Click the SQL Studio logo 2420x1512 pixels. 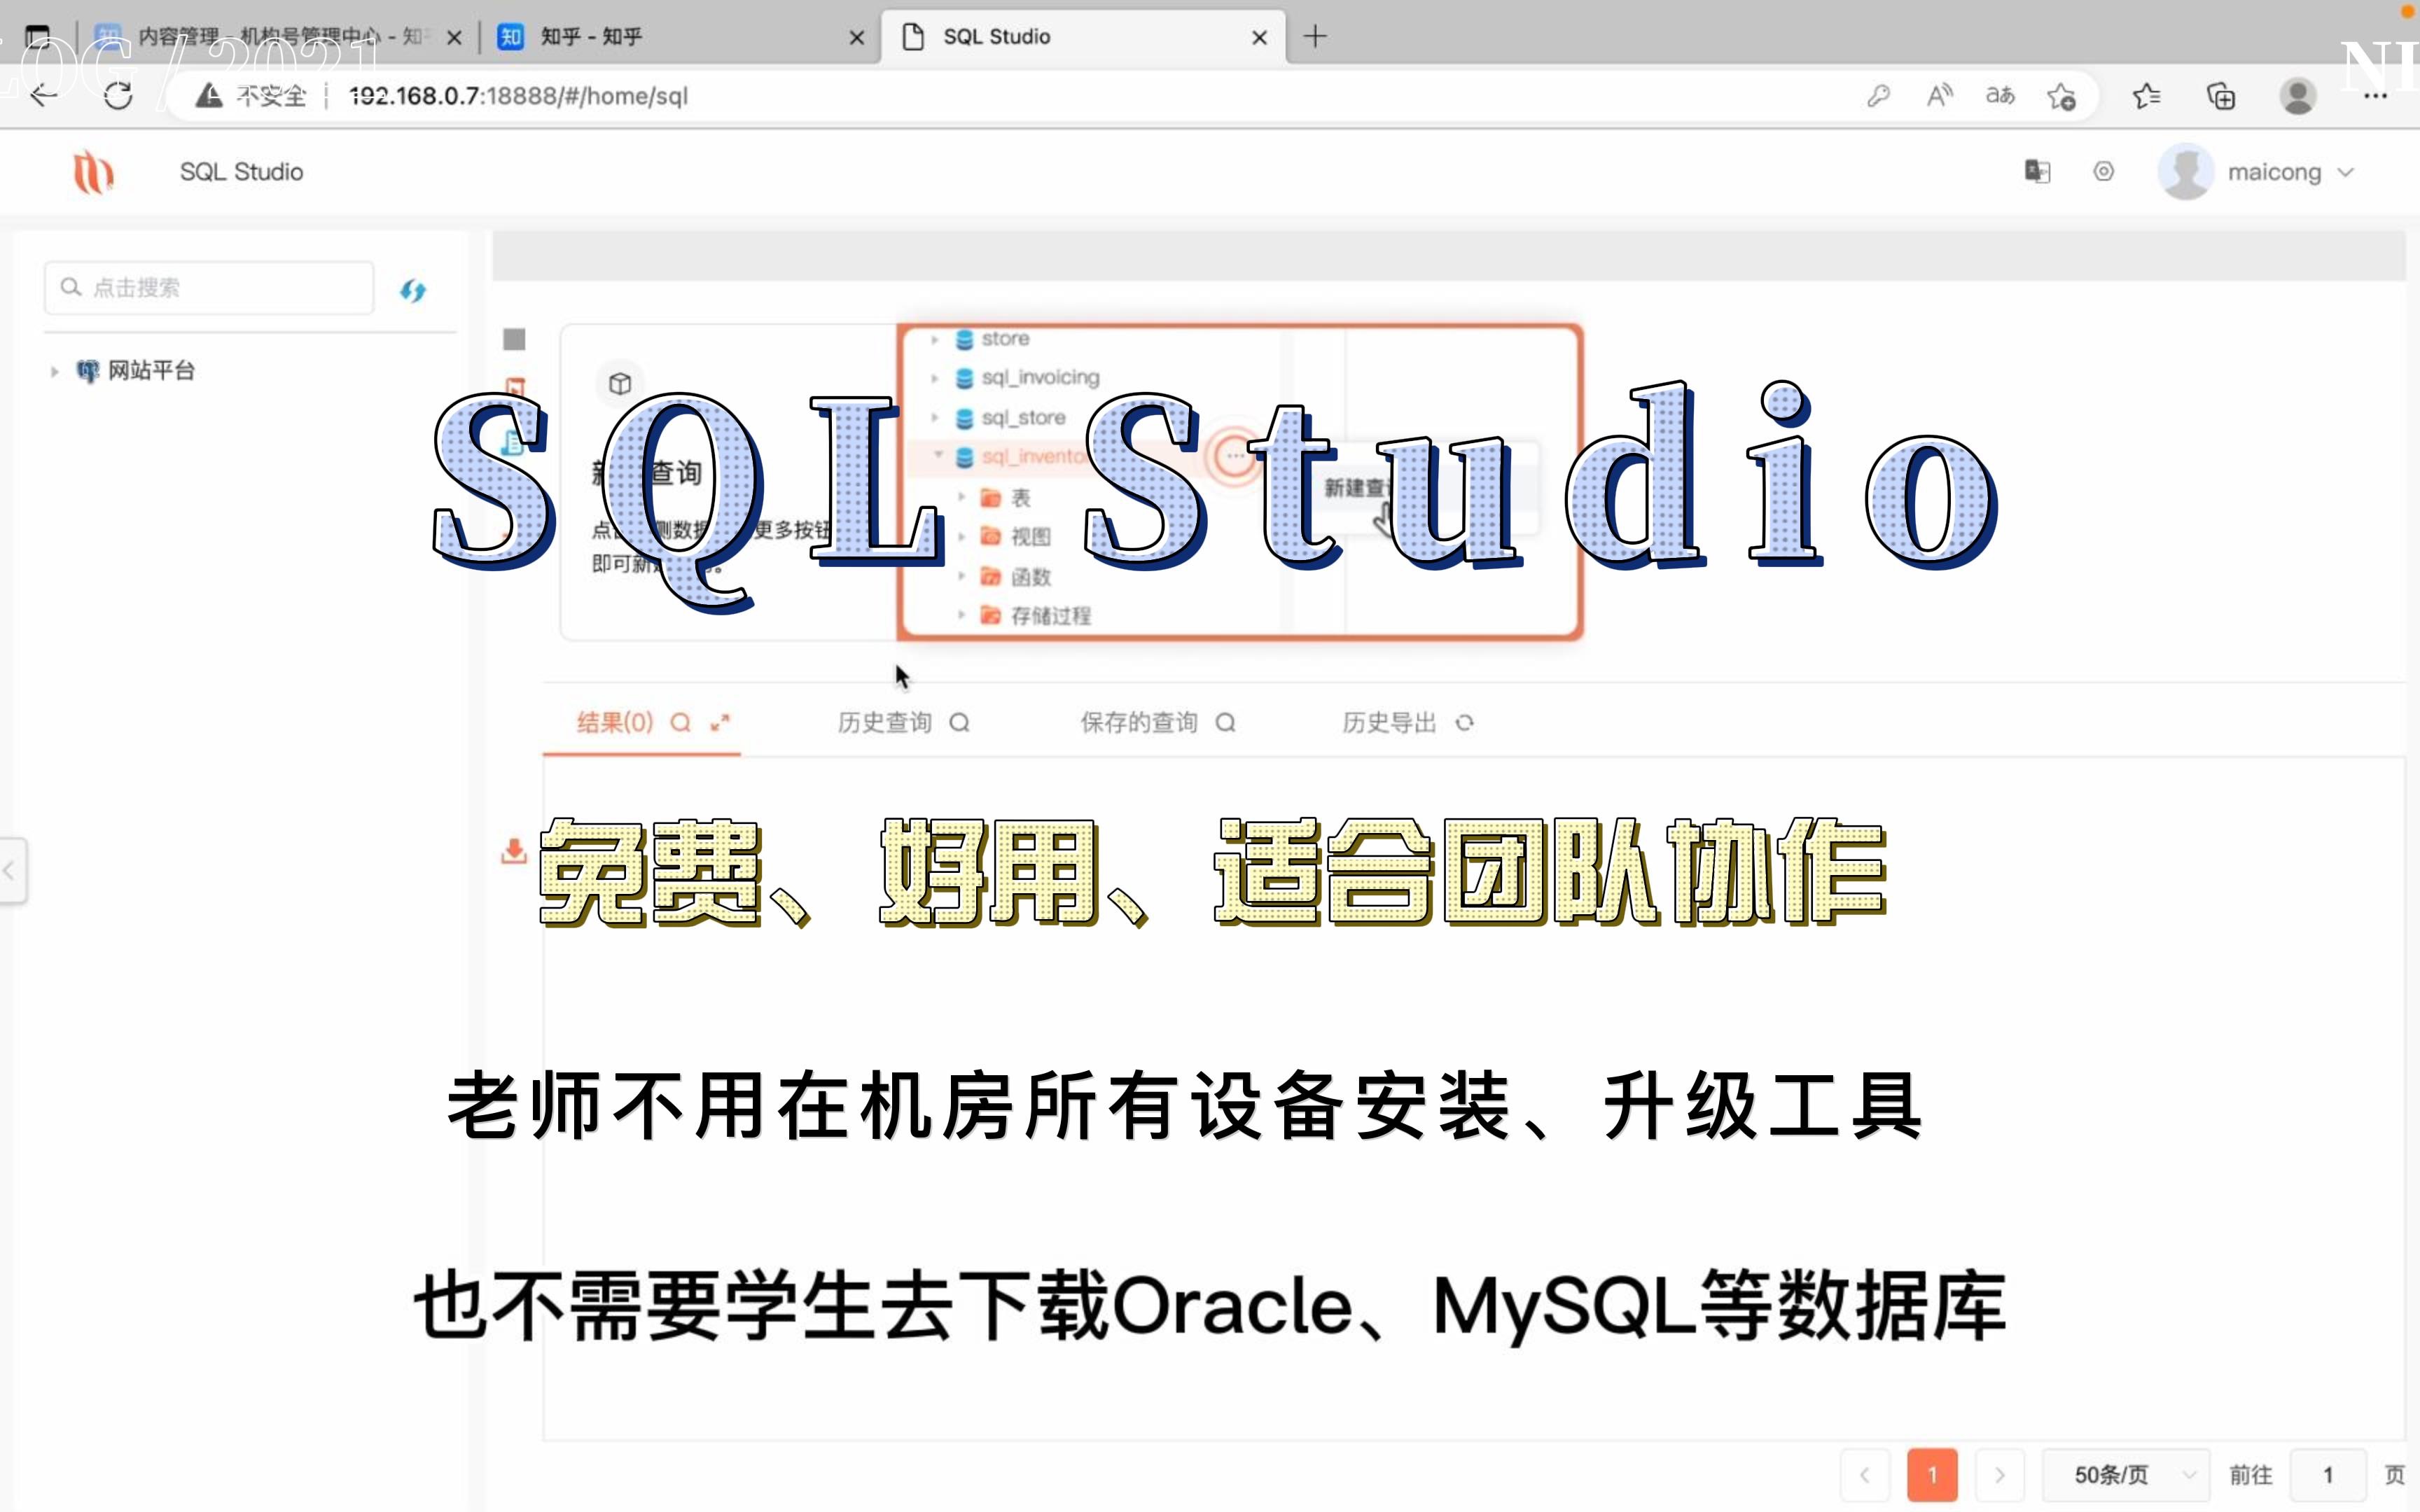[x=93, y=172]
